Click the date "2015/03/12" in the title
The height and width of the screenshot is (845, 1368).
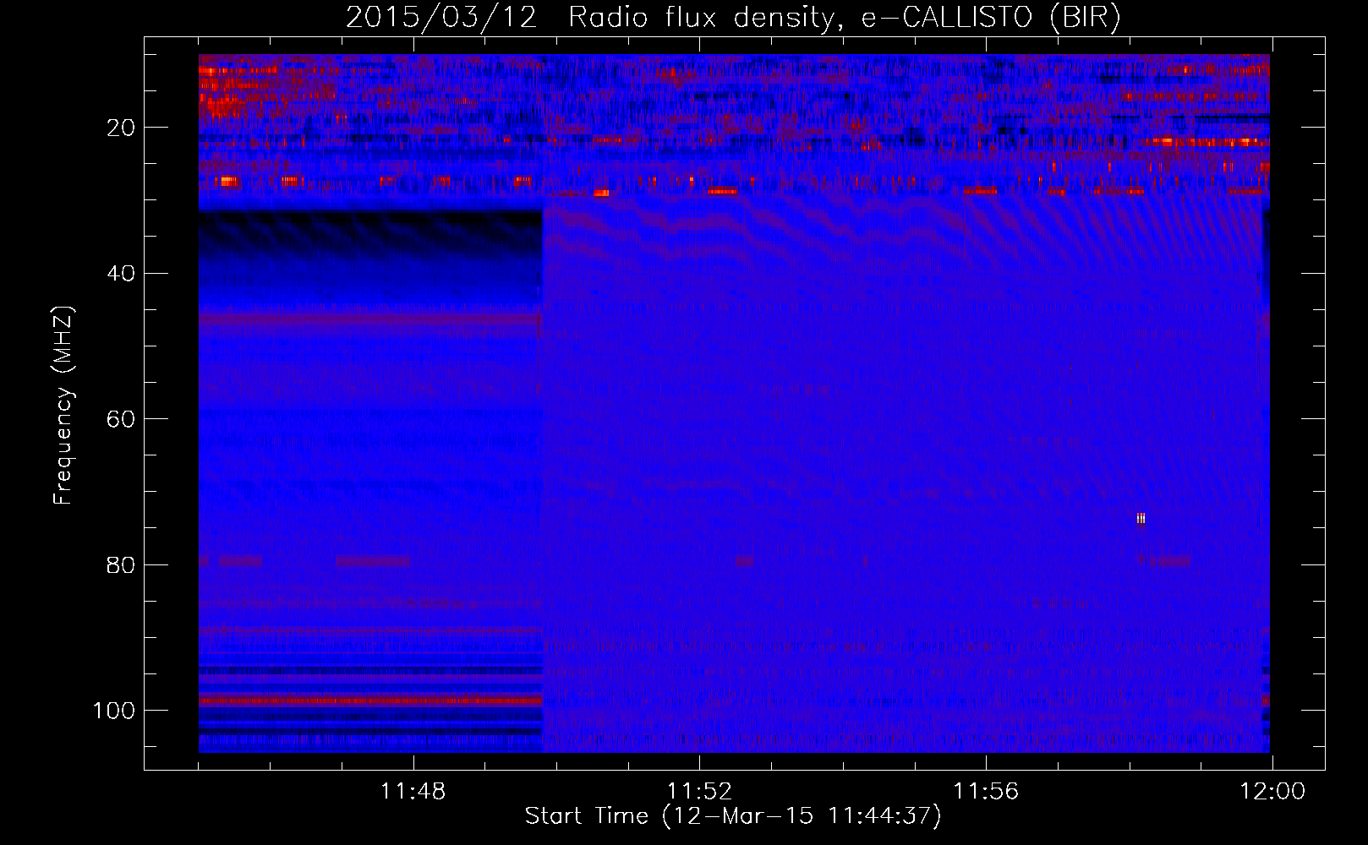click(x=441, y=17)
